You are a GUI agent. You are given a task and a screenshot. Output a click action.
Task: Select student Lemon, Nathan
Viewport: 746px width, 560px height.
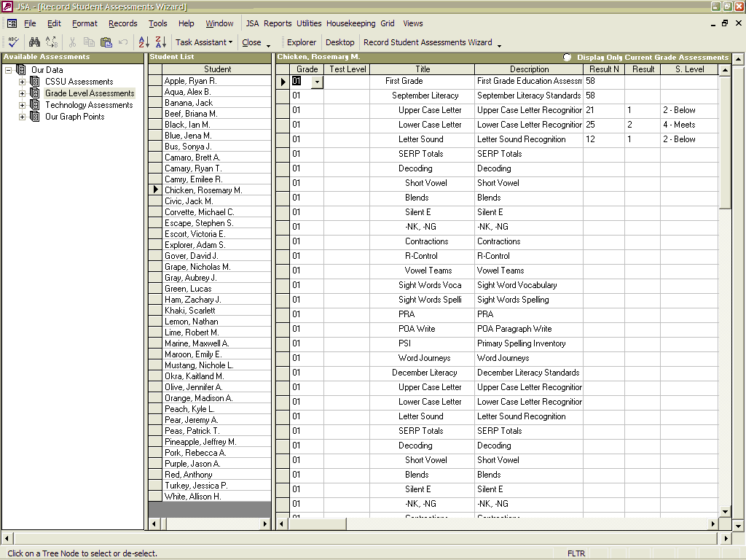coord(216,322)
